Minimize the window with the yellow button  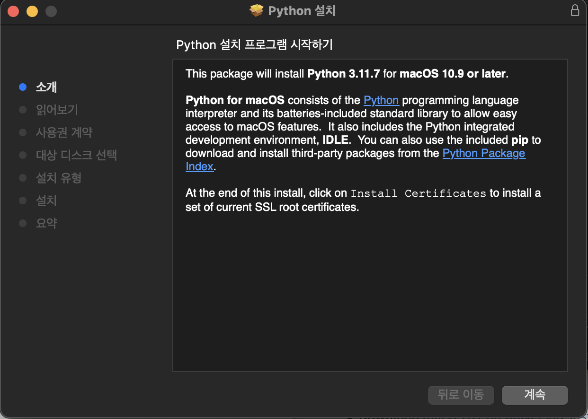point(32,11)
